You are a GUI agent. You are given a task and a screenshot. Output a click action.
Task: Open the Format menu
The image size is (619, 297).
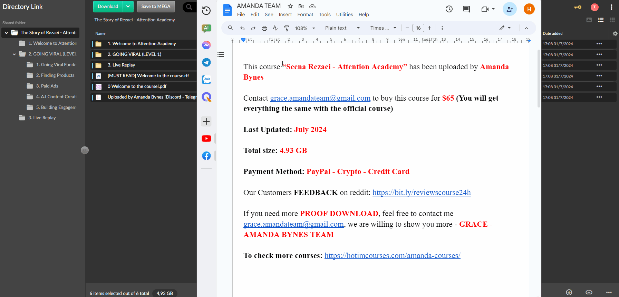(305, 14)
